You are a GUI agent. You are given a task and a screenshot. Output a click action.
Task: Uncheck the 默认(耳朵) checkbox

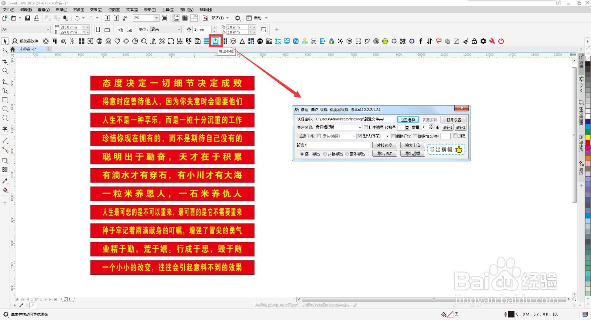coord(360,136)
